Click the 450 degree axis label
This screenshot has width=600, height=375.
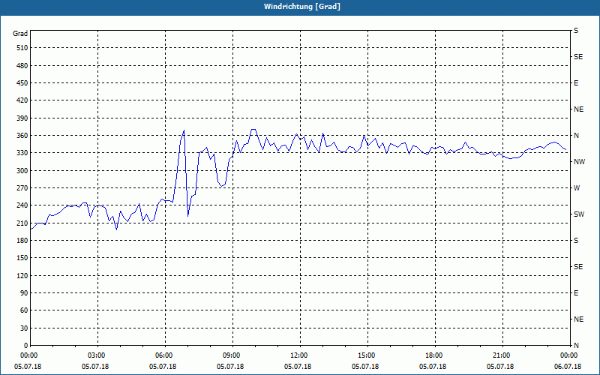22,83
